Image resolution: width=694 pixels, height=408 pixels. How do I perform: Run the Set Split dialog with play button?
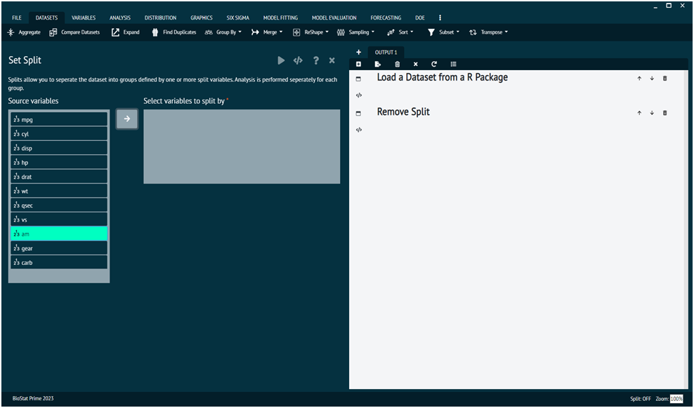tap(281, 61)
